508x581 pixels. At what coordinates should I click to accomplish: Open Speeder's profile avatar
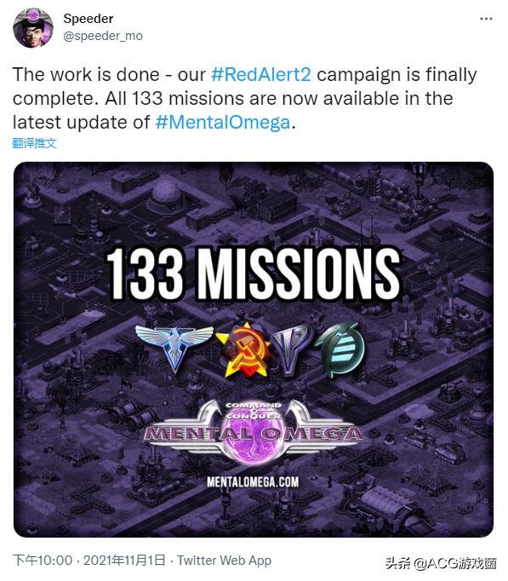coord(33,28)
